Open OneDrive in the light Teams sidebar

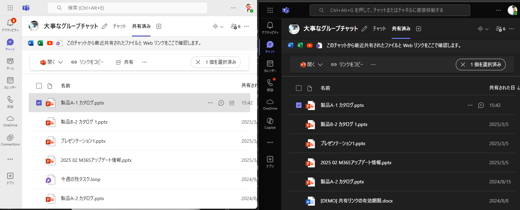[10, 121]
